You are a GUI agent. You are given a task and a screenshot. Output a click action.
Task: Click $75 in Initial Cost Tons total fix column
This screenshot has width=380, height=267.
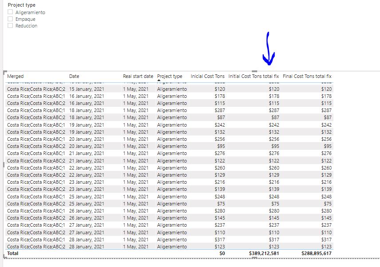(x=275, y=204)
